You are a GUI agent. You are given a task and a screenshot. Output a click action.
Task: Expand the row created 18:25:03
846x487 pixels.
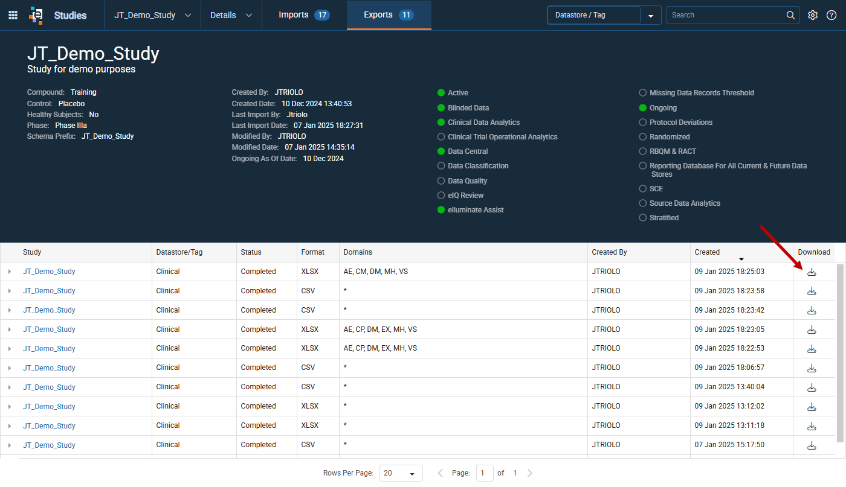click(10, 272)
